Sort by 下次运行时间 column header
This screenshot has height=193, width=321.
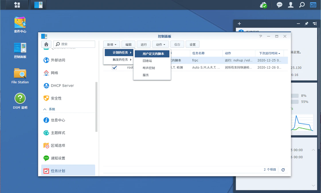pyautogui.click(x=269, y=53)
